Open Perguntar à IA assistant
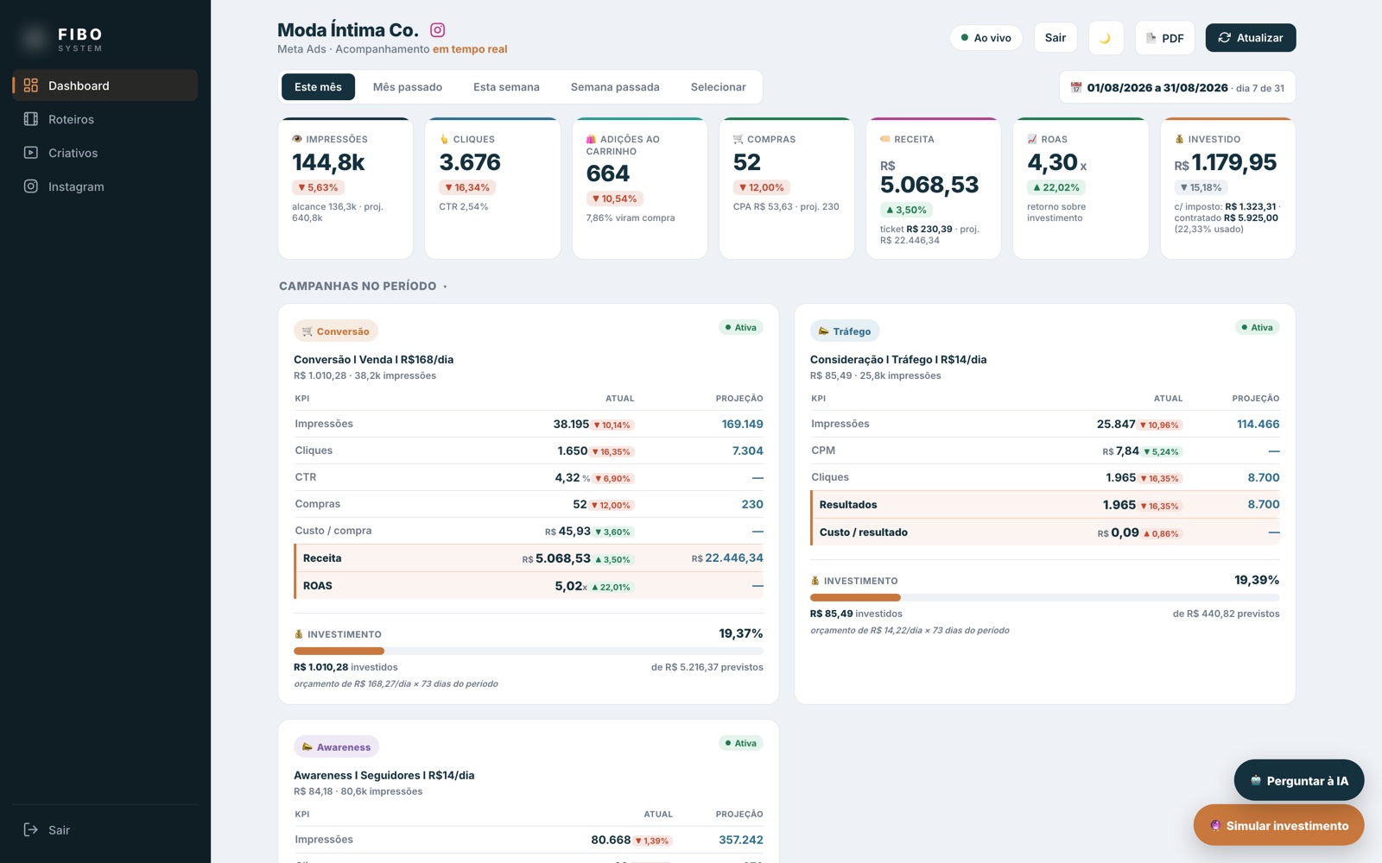The height and width of the screenshot is (863, 1382). pyautogui.click(x=1299, y=781)
